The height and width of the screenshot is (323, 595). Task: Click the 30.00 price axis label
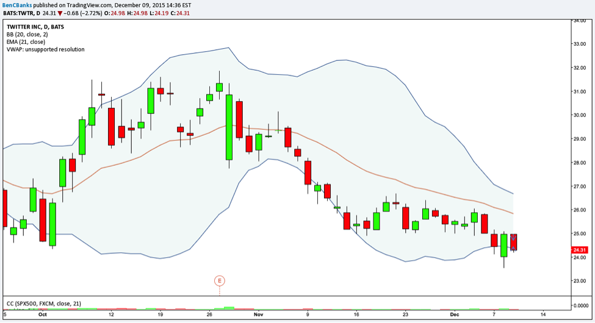click(580, 115)
